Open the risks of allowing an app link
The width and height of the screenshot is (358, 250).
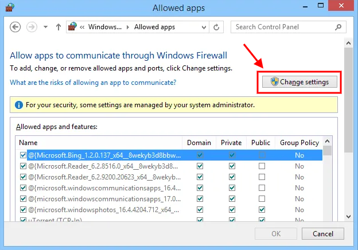tap(93, 83)
